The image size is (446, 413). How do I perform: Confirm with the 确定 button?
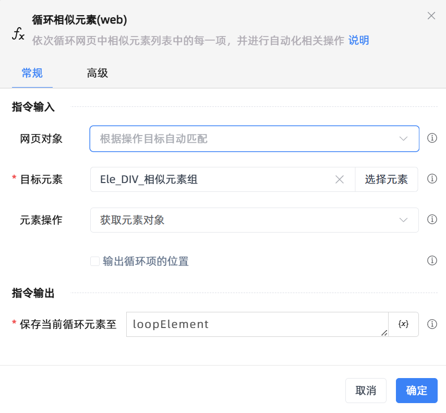coord(416,391)
